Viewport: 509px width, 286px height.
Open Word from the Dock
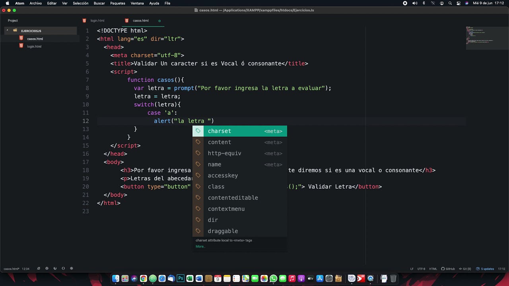point(199,279)
